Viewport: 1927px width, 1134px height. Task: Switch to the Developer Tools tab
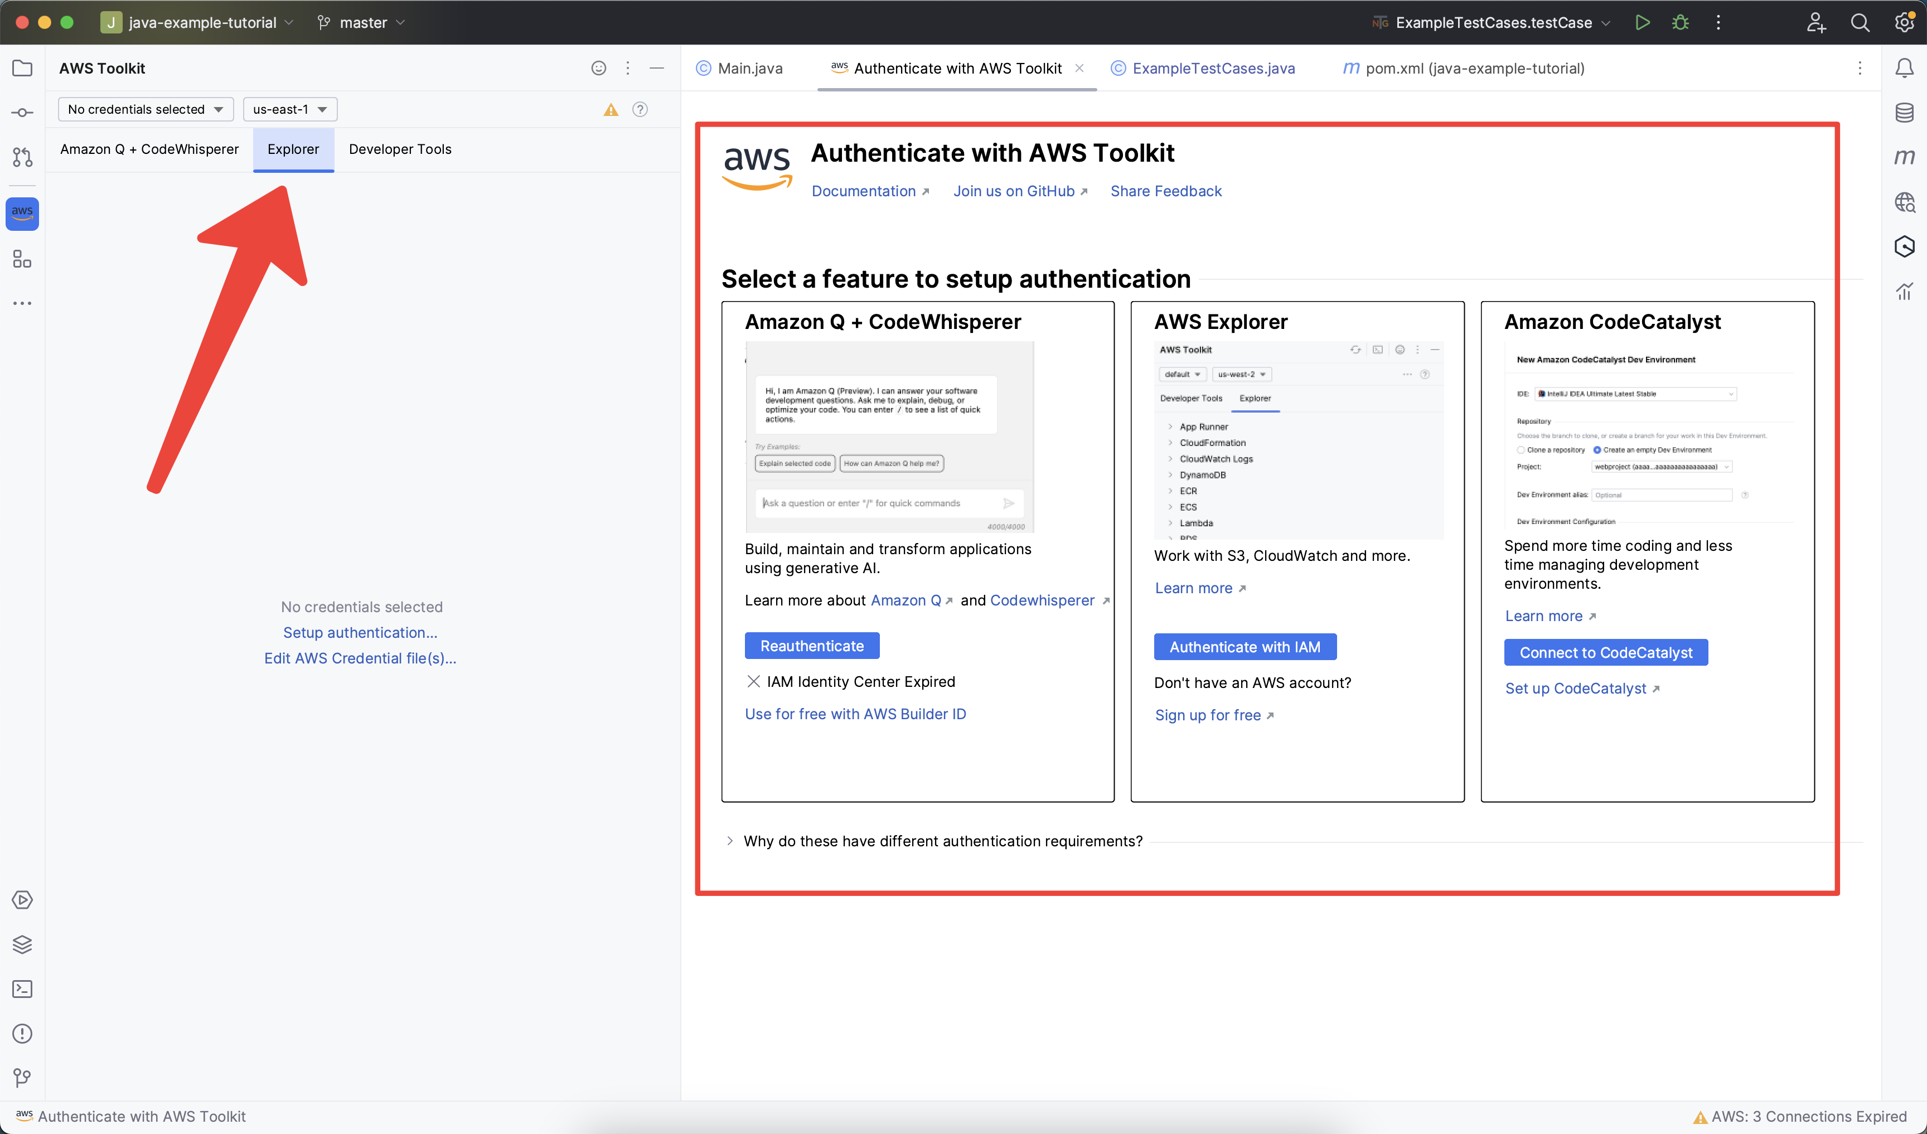point(400,149)
